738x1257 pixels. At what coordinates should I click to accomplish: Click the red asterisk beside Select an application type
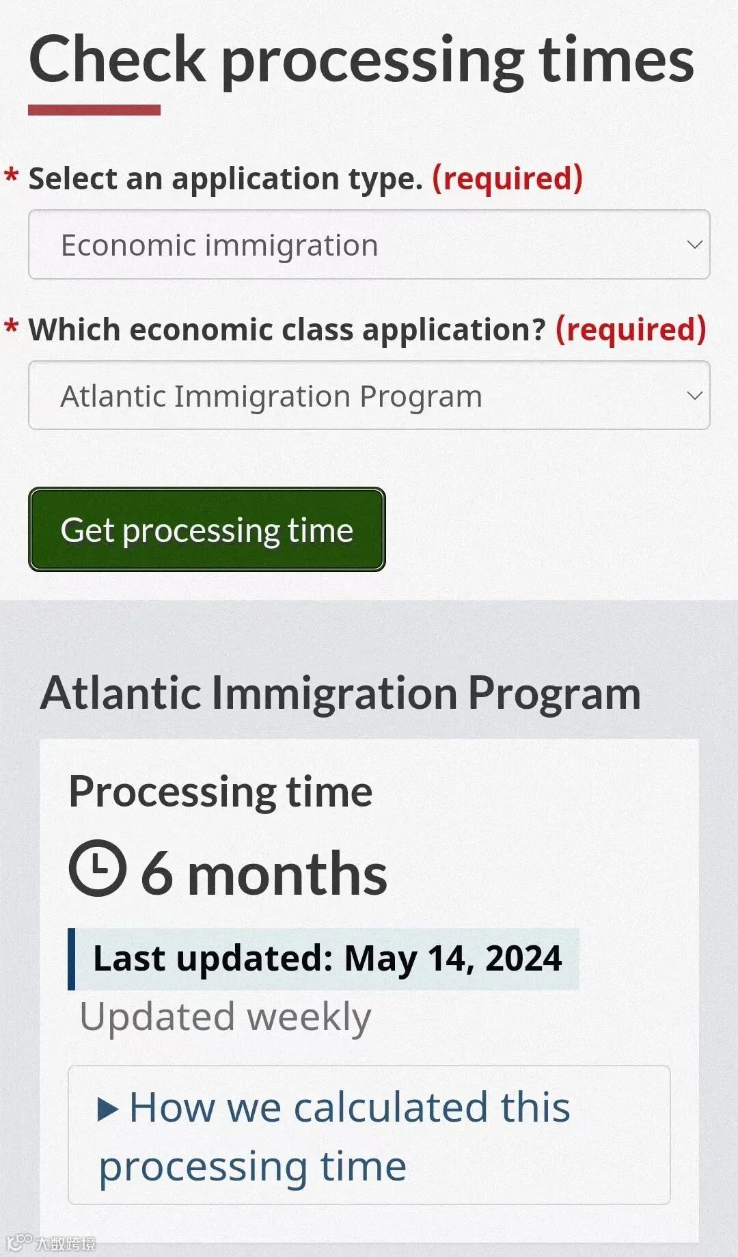point(11,176)
